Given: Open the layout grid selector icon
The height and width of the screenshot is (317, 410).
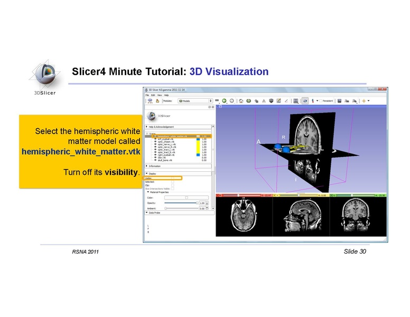Looking at the screenshot, I should click(296, 101).
